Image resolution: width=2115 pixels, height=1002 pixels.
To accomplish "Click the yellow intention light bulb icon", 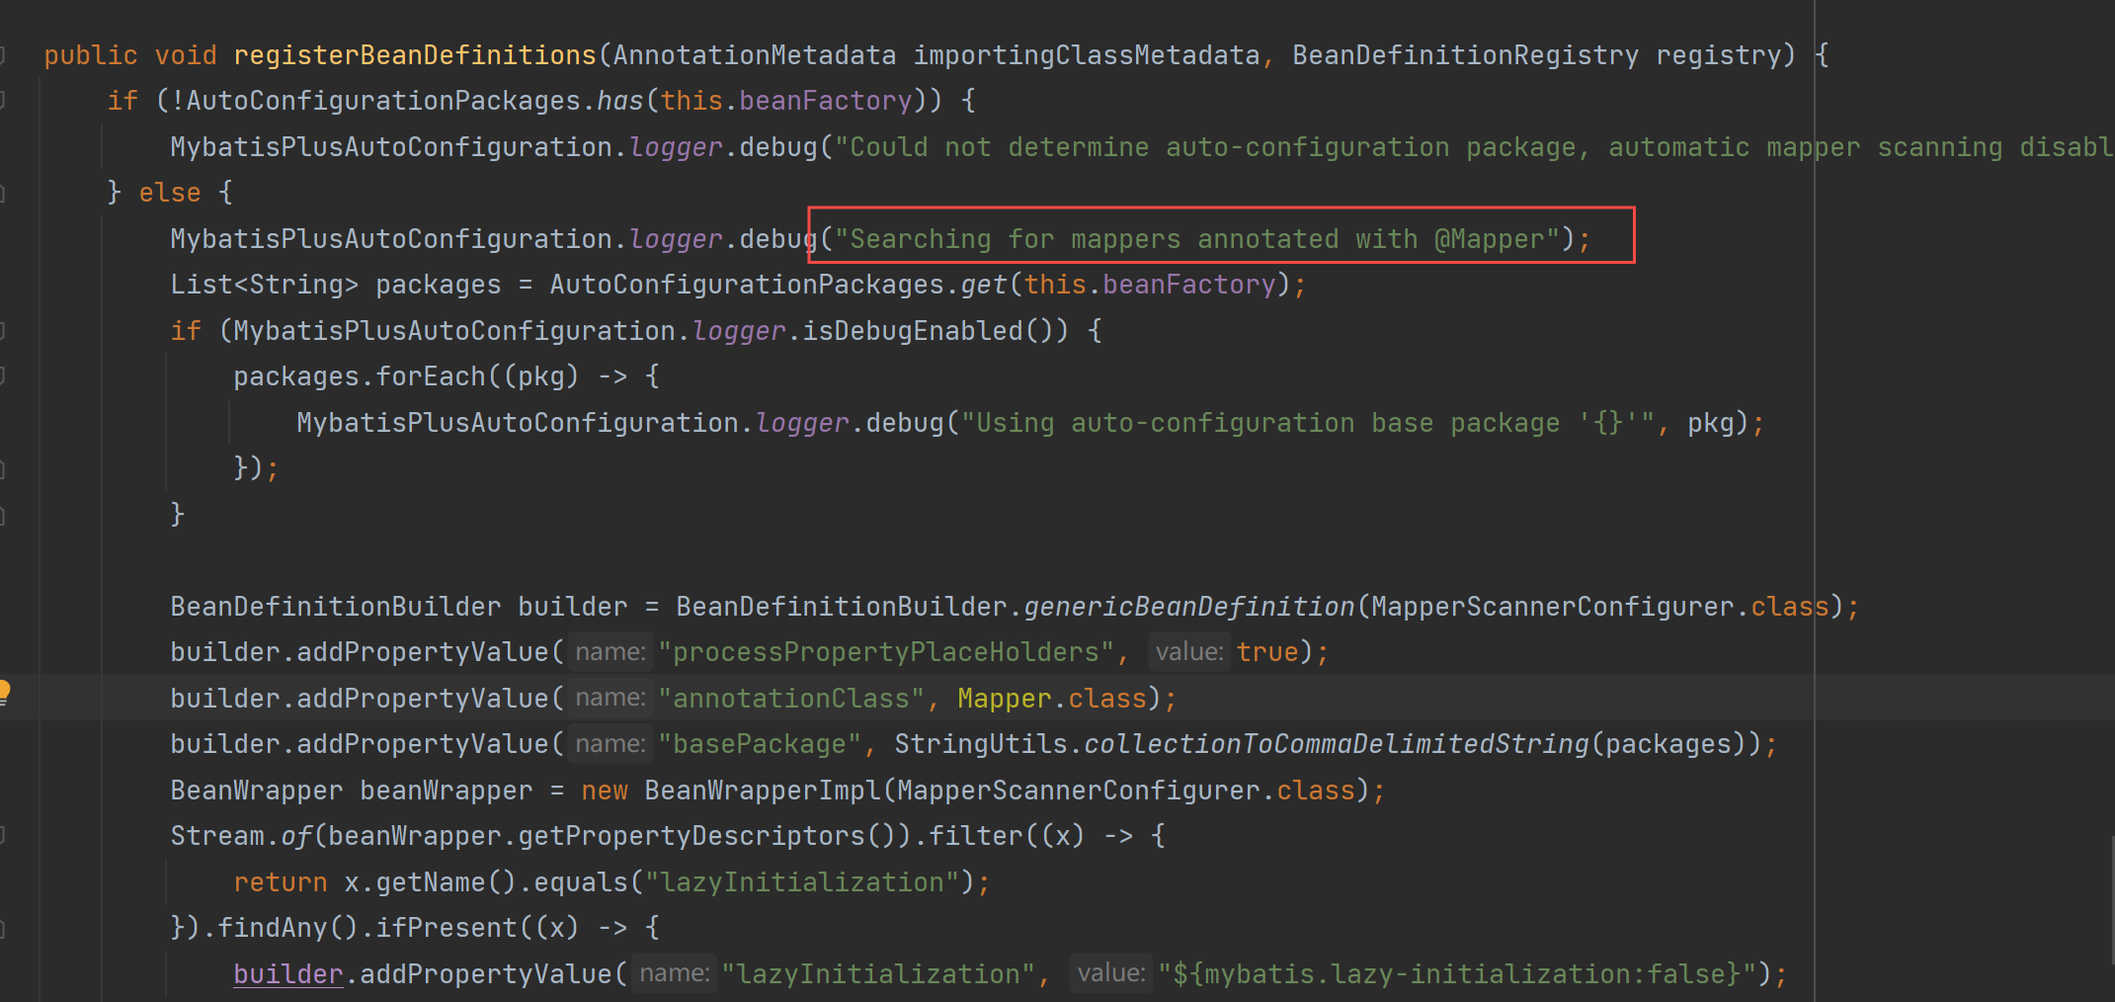I will pyautogui.click(x=4, y=691).
